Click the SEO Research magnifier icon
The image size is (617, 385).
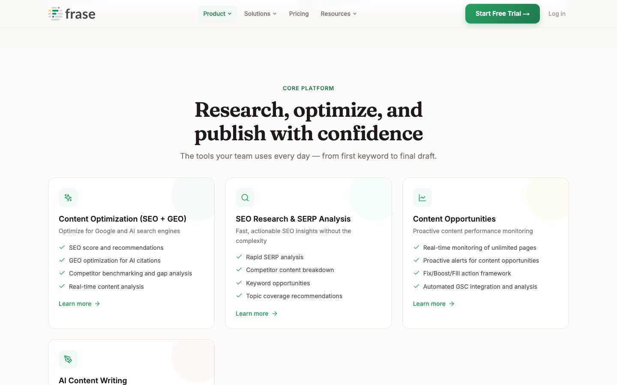pos(245,198)
